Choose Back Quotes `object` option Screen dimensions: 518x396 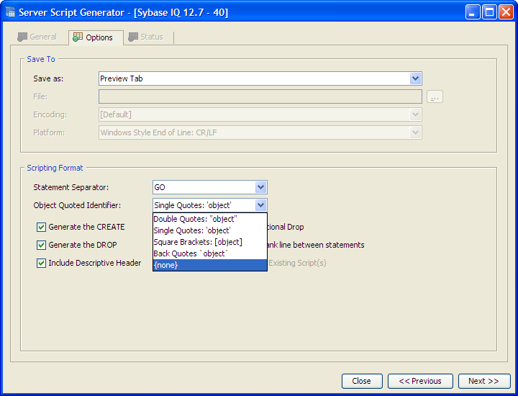click(x=210, y=253)
